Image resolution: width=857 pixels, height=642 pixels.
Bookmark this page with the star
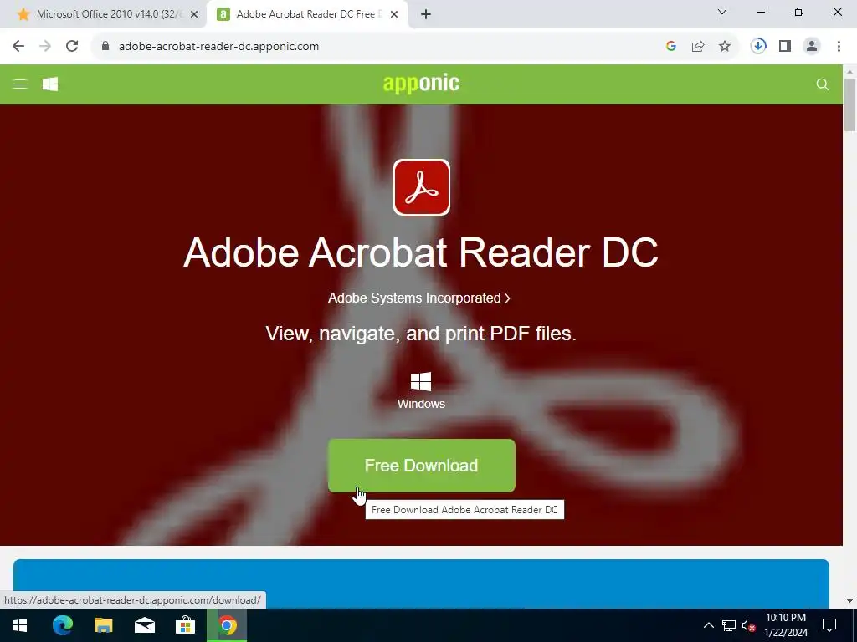pos(725,47)
